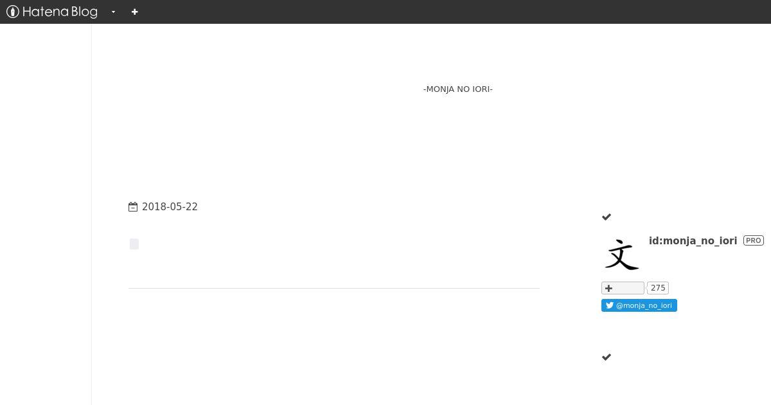Click the Hatena Blog pen logo icon
This screenshot has height=405, width=771.
point(12,12)
